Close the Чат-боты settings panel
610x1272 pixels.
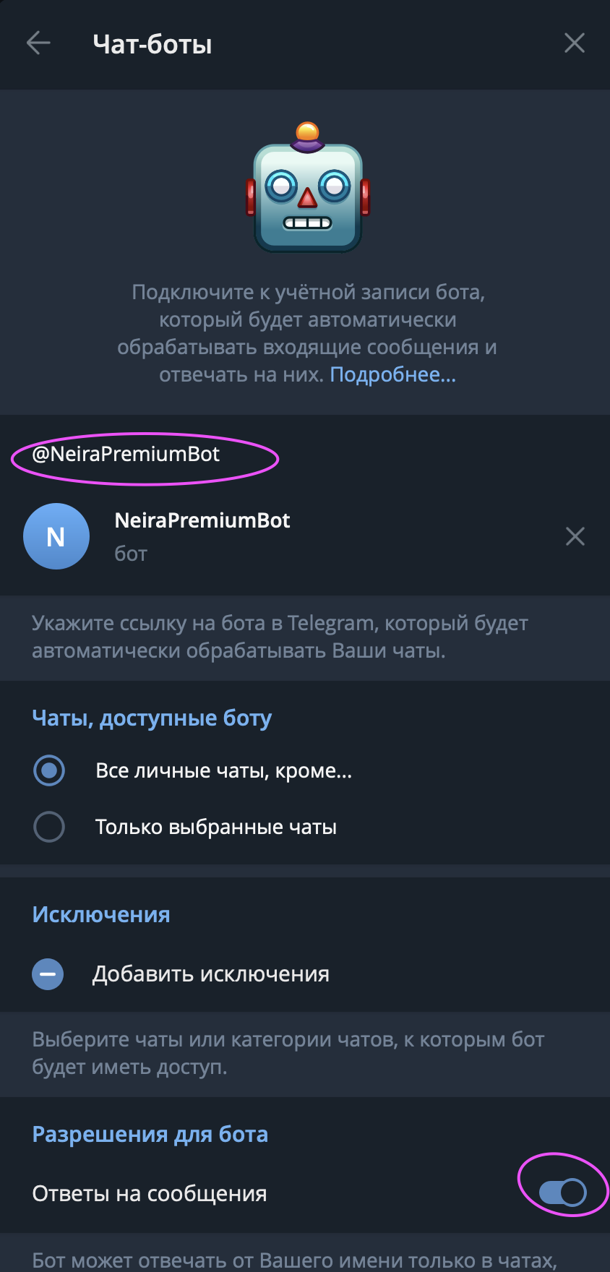(575, 43)
